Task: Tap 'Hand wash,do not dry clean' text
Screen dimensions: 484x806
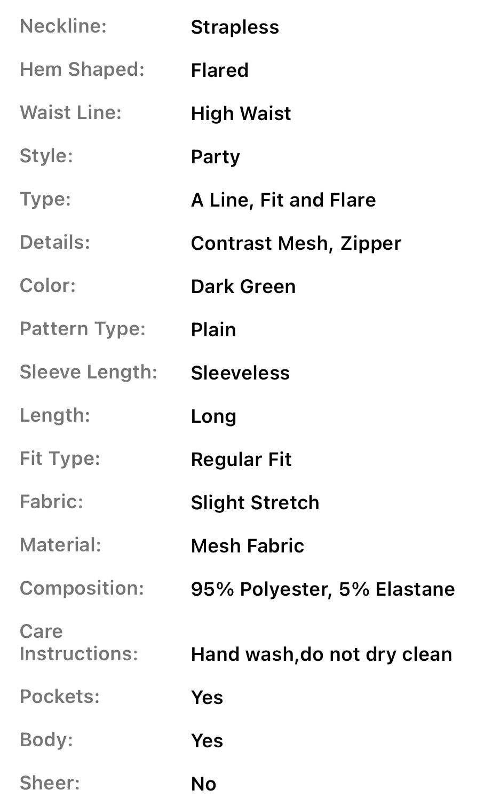Action: point(321,654)
